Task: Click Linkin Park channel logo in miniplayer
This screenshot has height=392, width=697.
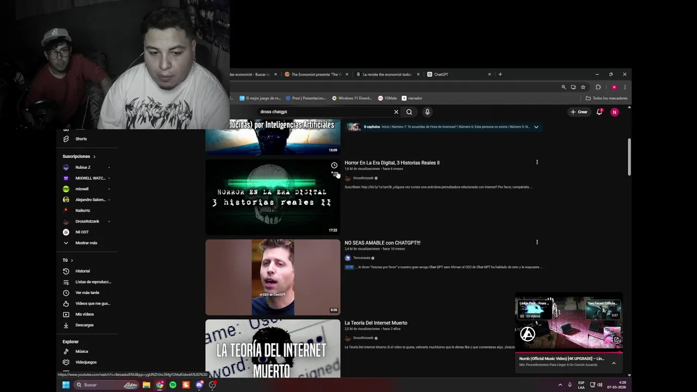Action: point(528,334)
